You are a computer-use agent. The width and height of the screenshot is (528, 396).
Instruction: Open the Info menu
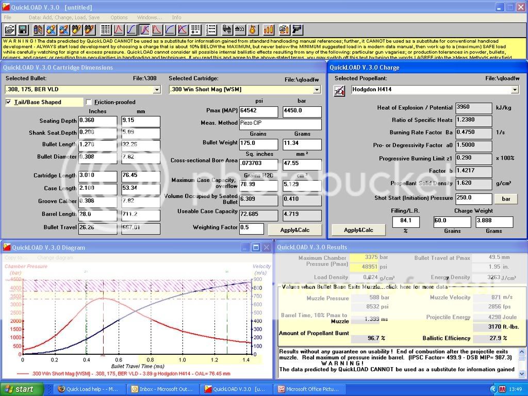coord(176,18)
